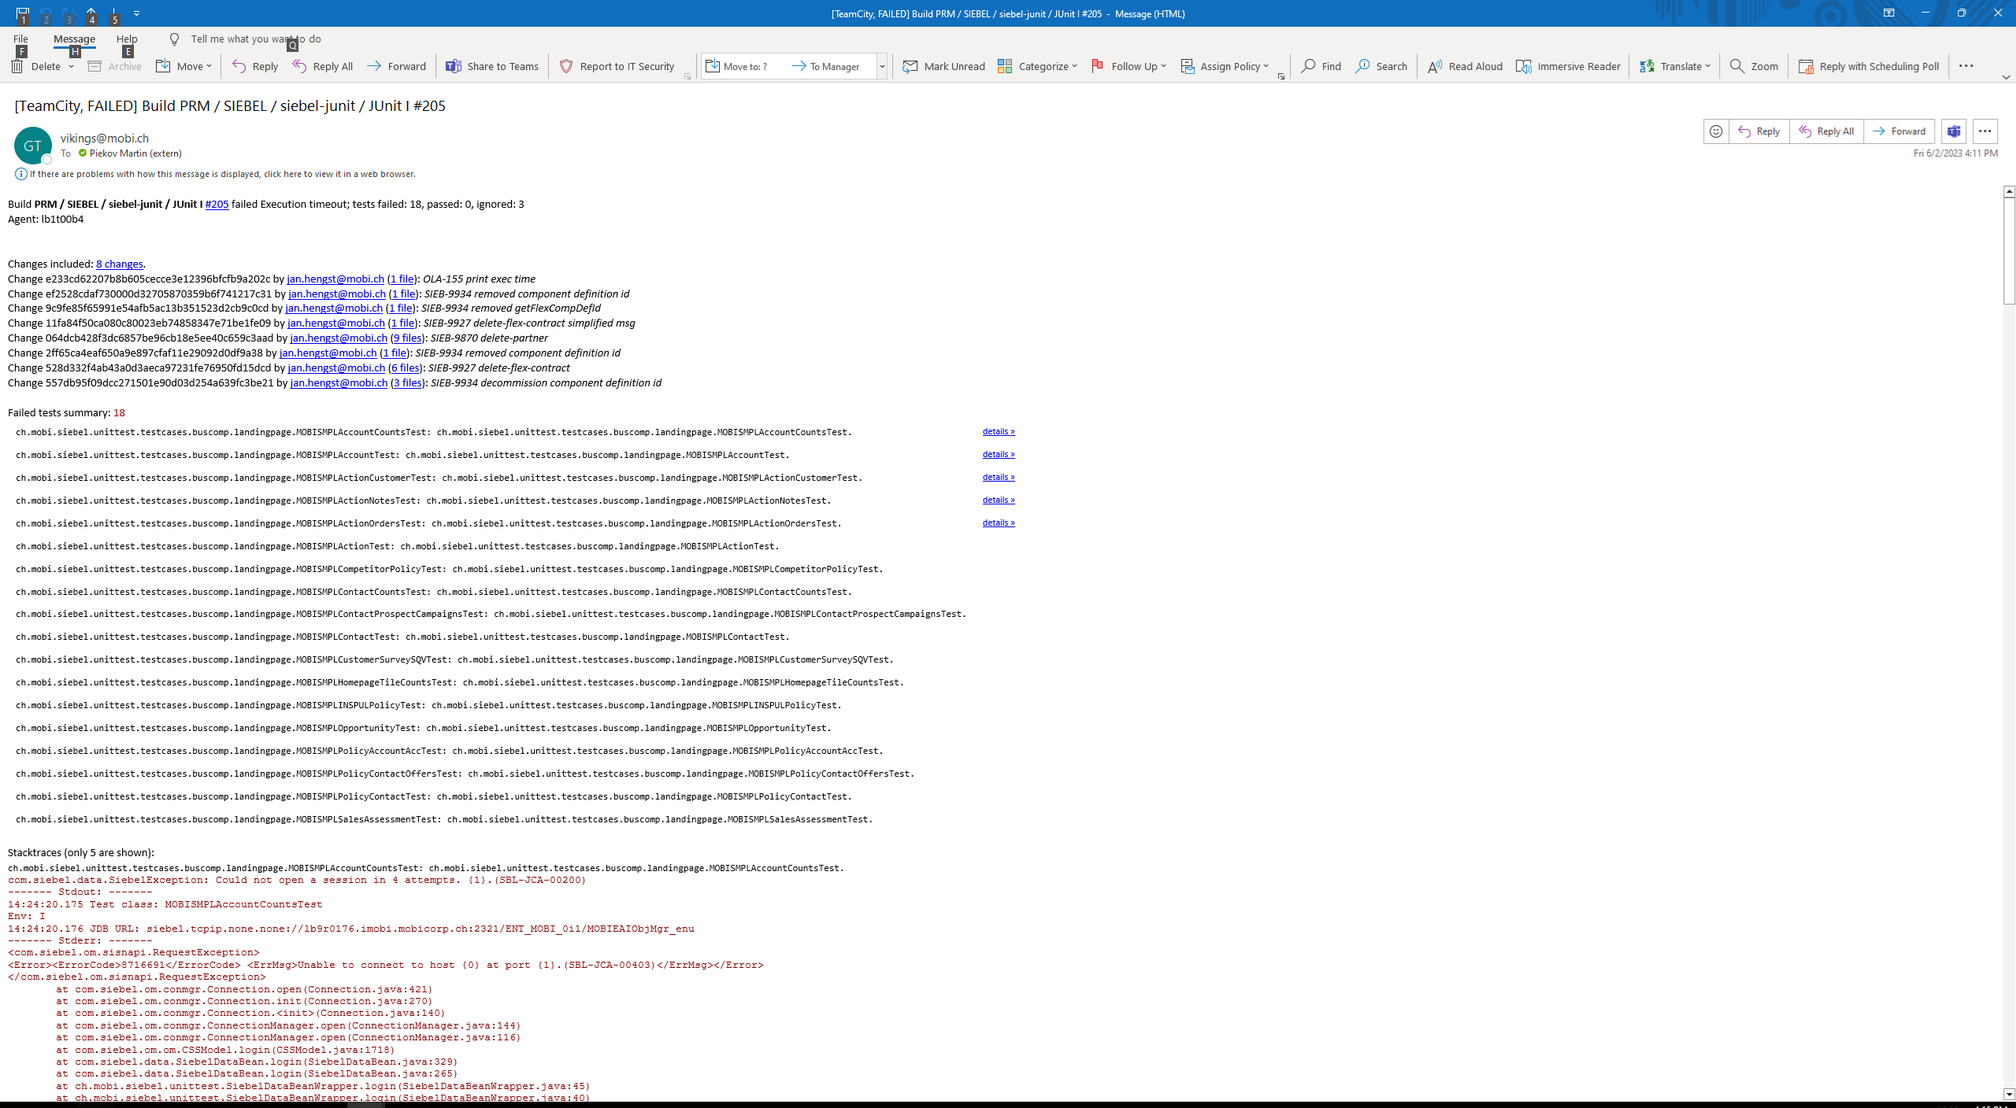The image size is (2016, 1108).
Task: Open details for MOBISMPLActionNotesTest
Action: coord(999,500)
